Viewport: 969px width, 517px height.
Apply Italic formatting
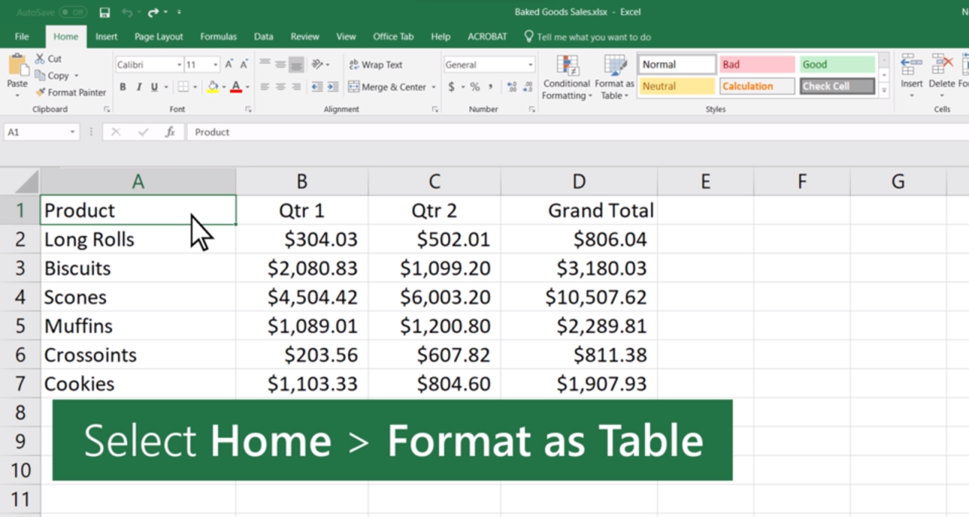(139, 87)
